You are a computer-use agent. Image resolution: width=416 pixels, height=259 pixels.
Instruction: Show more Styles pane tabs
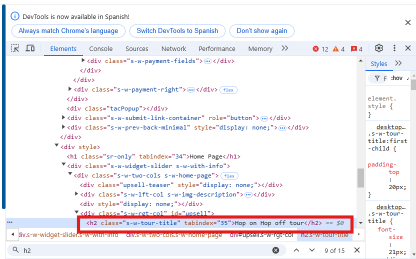pos(398,63)
